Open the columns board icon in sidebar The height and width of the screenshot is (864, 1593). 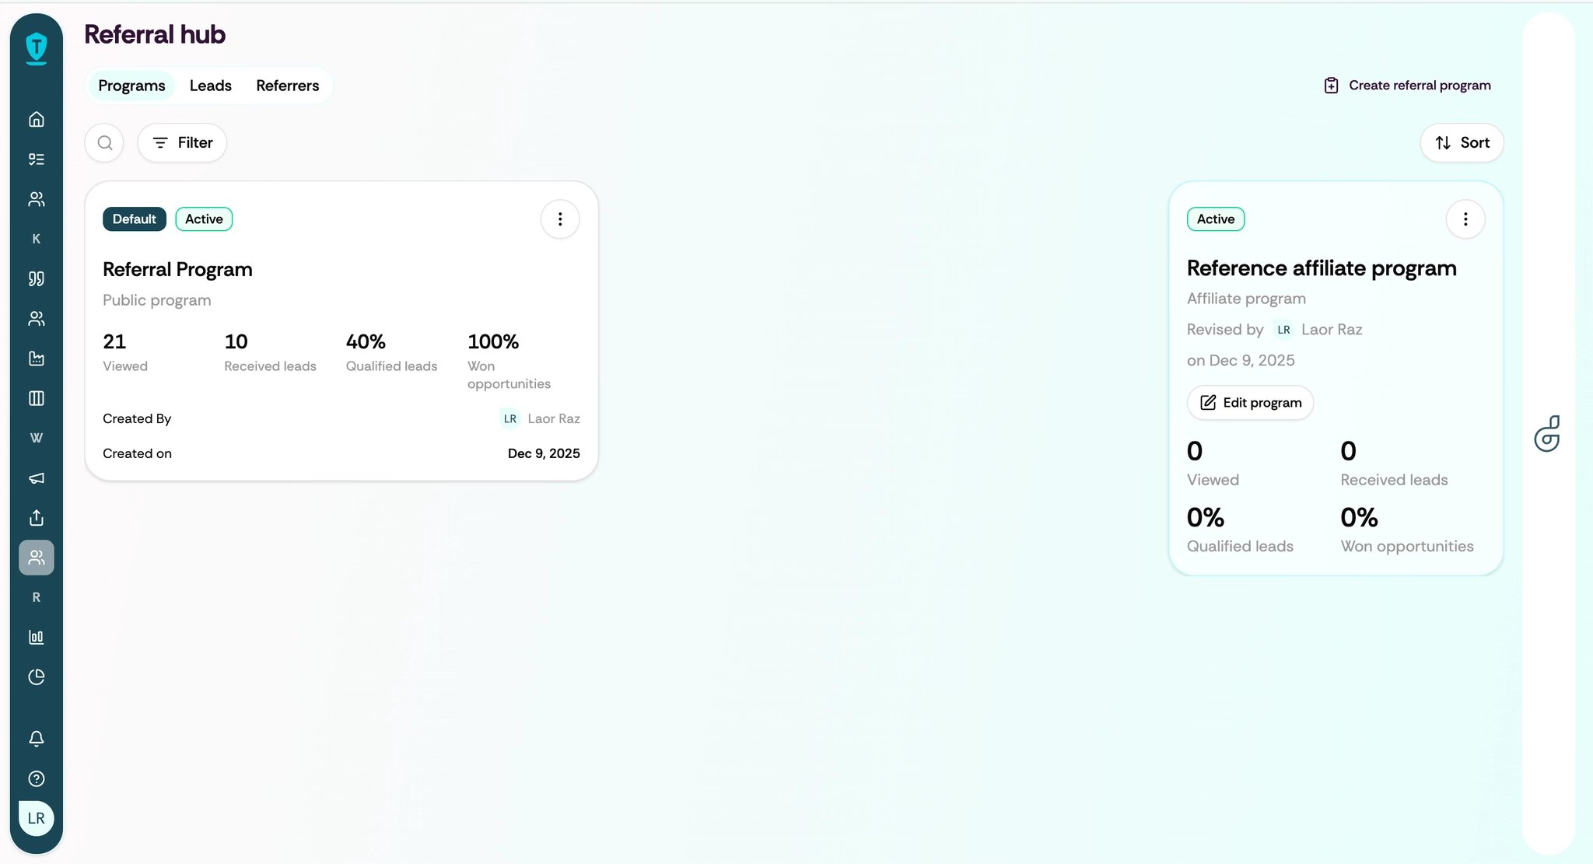click(37, 398)
